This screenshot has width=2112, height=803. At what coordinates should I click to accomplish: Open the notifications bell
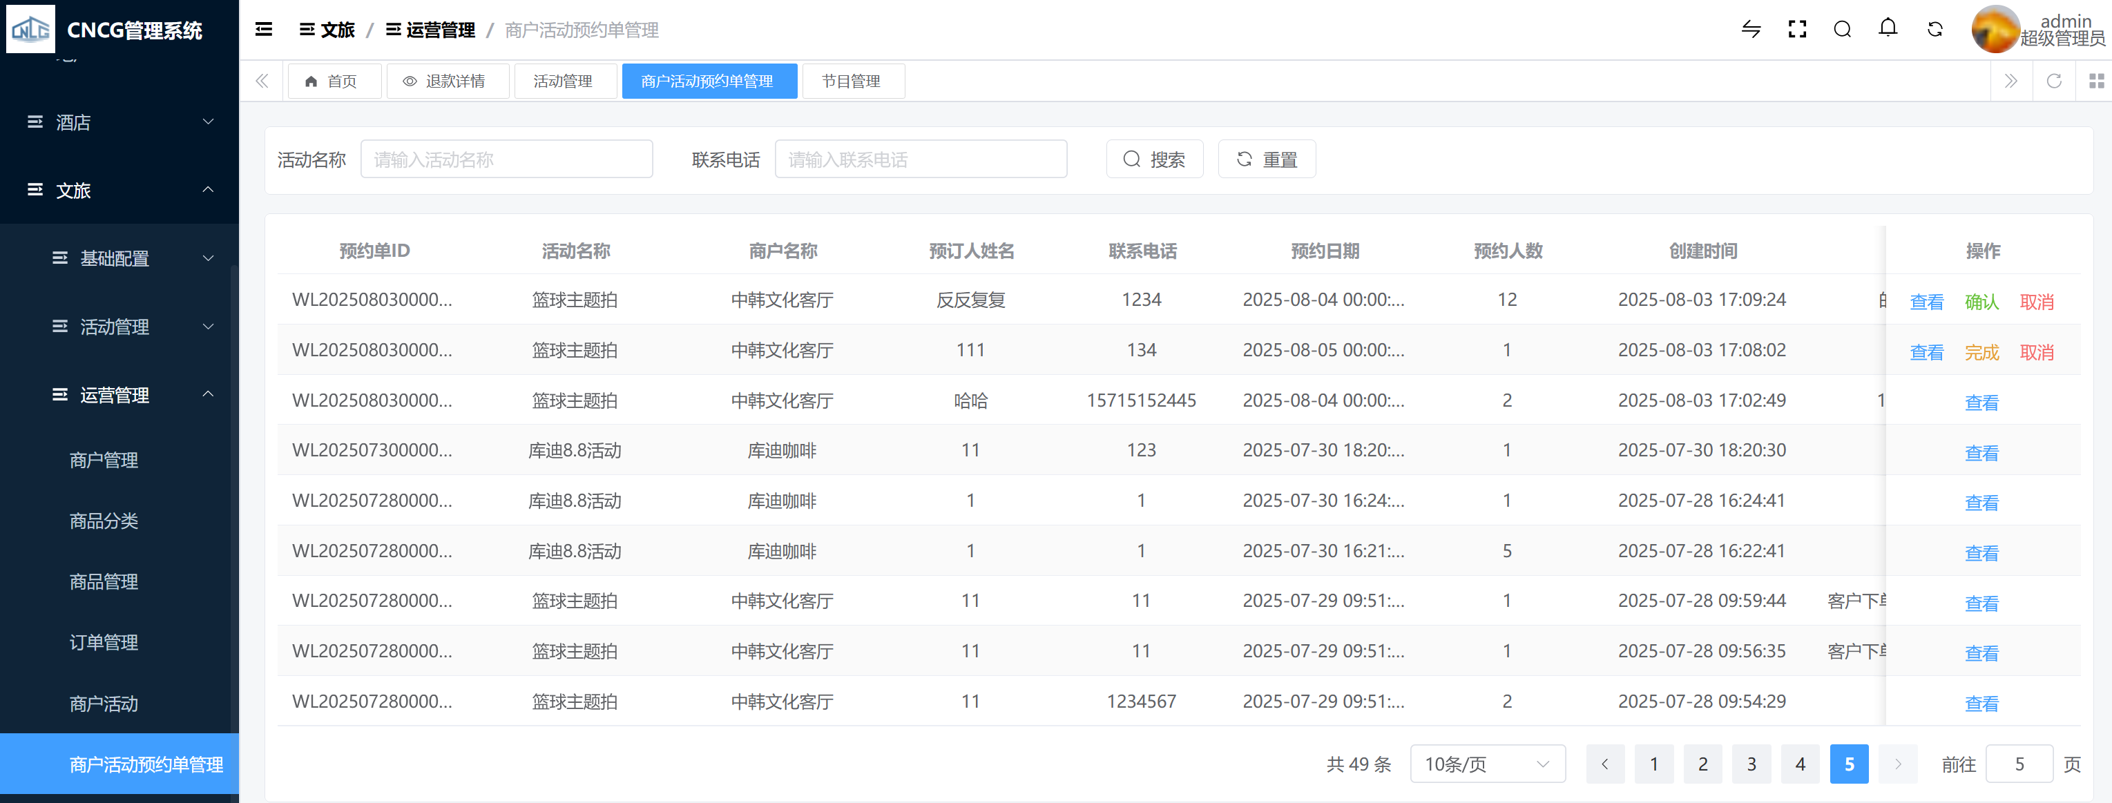tap(1888, 29)
